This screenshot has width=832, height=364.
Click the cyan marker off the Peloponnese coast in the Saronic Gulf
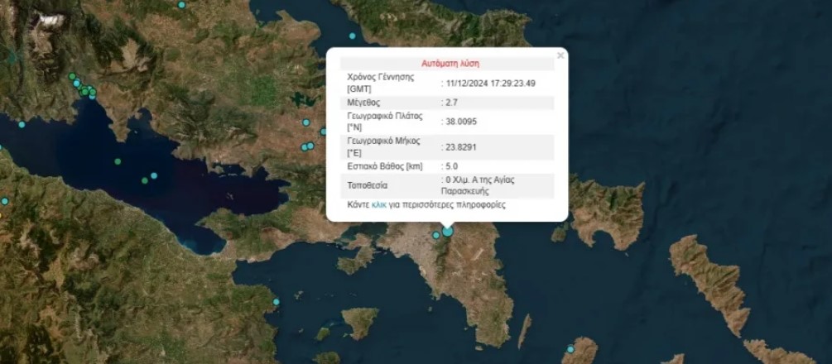pyautogui.click(x=277, y=302)
